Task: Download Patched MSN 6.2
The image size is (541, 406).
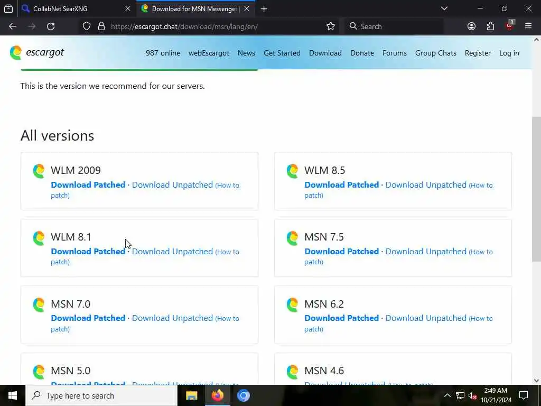Action: (342, 318)
